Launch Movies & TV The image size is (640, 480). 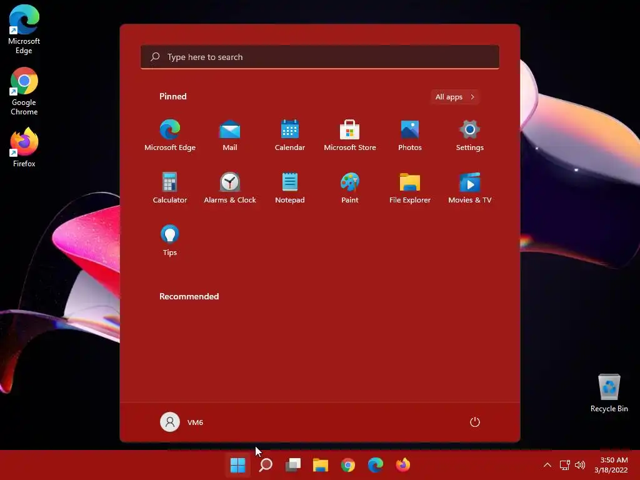(x=470, y=187)
